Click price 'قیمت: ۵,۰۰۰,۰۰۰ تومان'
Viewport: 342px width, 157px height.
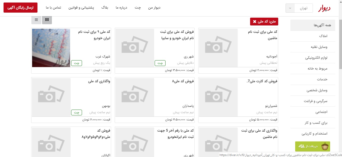(x=263, y=120)
